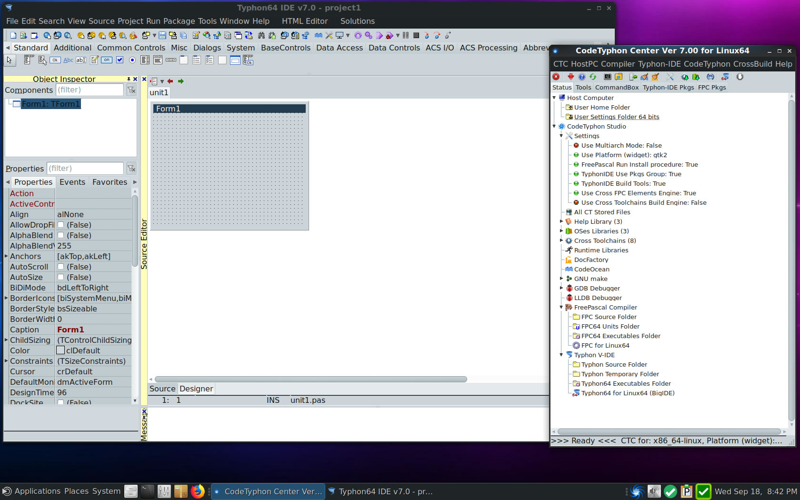Click the selection arrow pointer tool

(10, 60)
